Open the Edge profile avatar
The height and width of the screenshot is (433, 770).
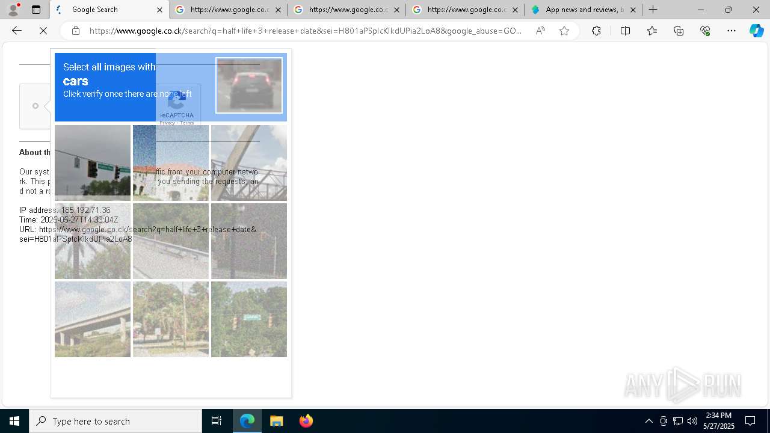[x=13, y=10]
